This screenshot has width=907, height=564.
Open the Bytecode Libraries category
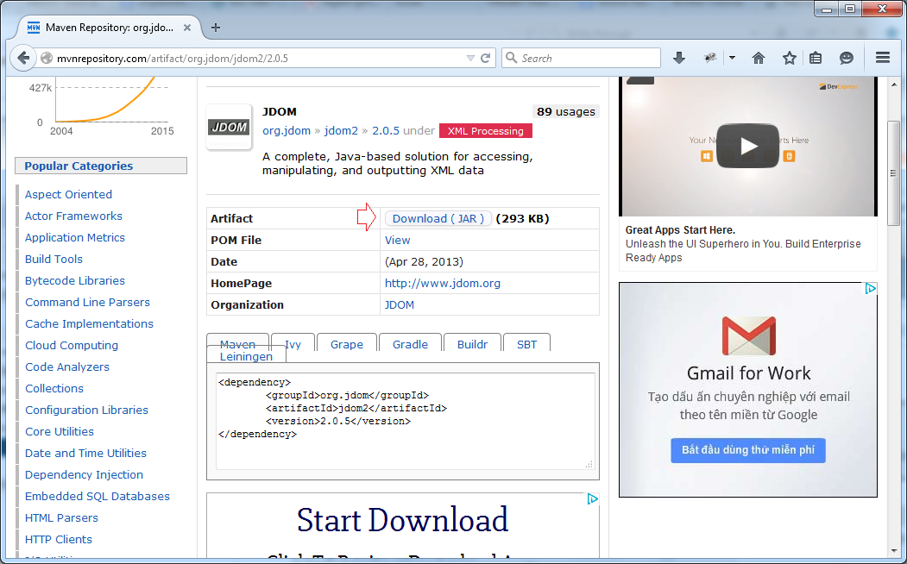(x=74, y=280)
